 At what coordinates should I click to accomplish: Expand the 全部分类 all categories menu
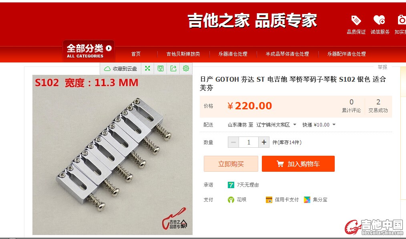coord(89,51)
